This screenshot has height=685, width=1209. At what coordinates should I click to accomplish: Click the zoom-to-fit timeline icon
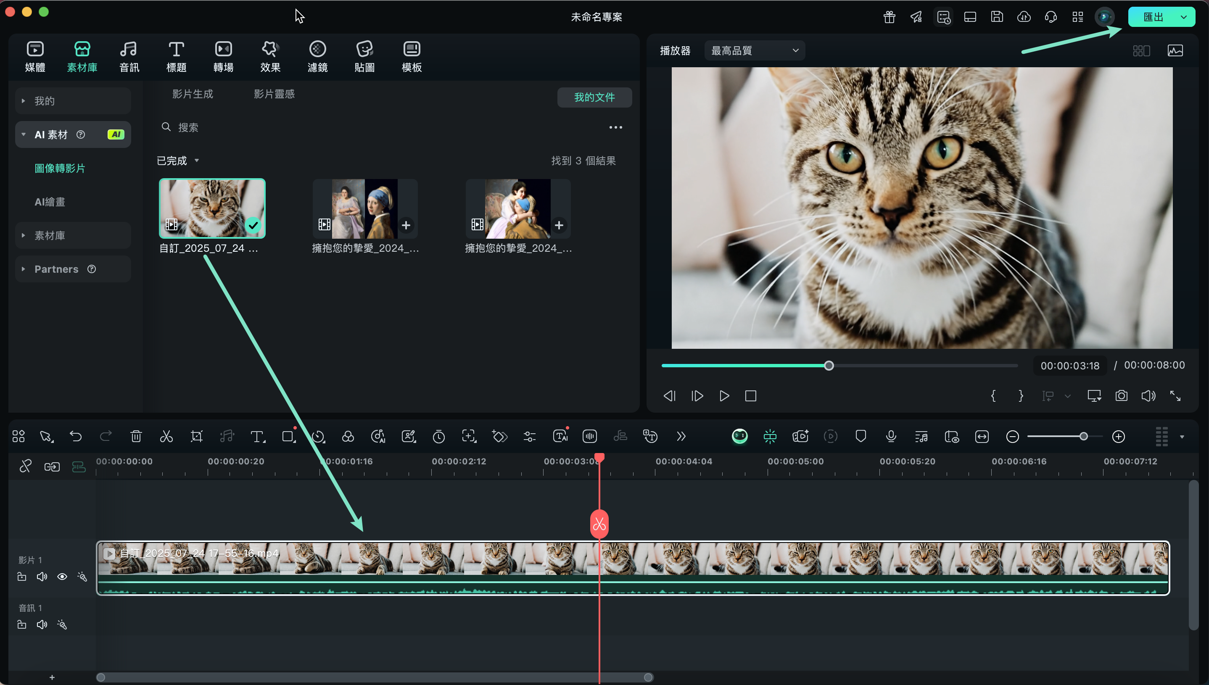(x=982, y=437)
